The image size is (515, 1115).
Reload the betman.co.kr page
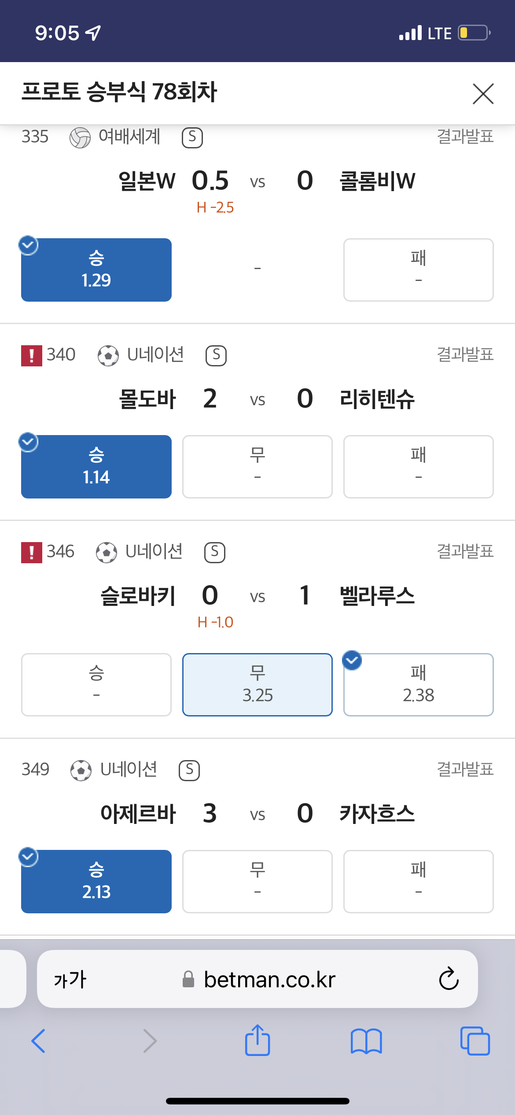[449, 979]
